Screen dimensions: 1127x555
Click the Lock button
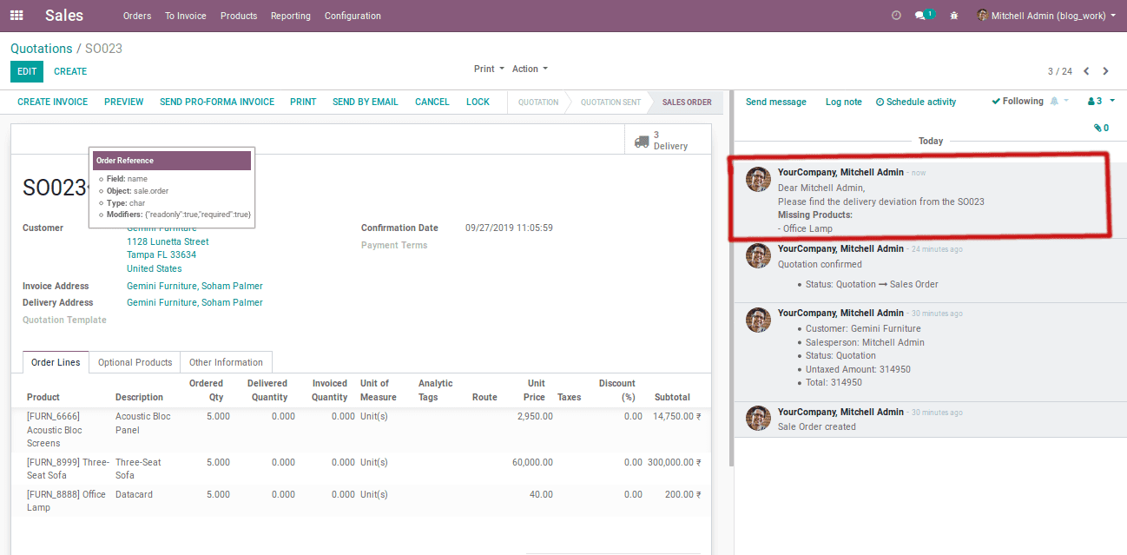[x=478, y=102]
